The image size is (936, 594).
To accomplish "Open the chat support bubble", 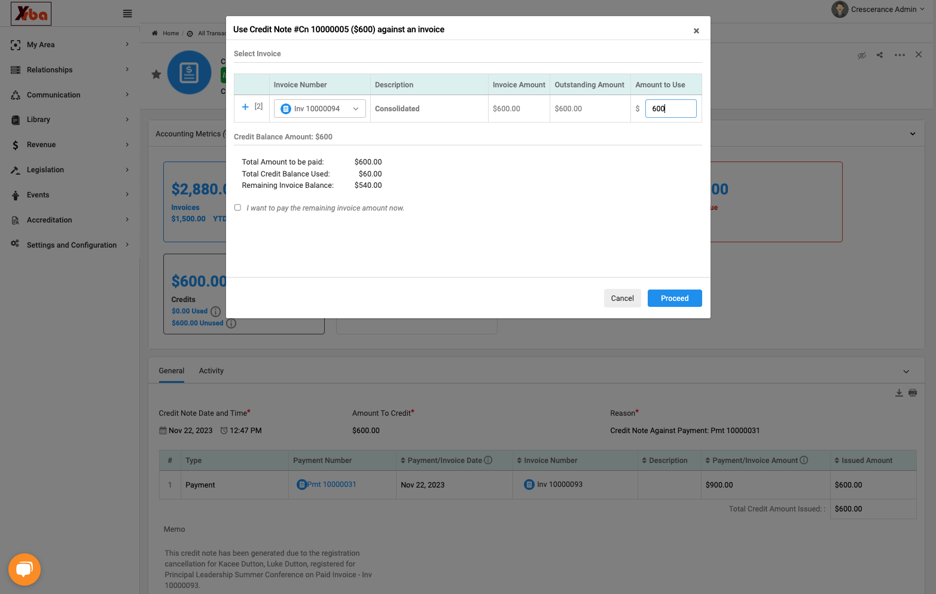I will pyautogui.click(x=25, y=569).
